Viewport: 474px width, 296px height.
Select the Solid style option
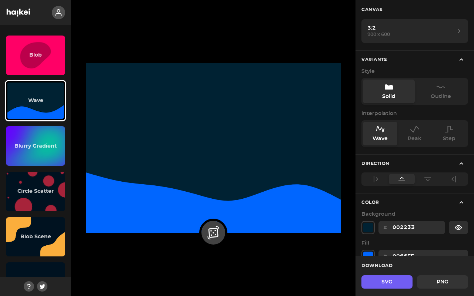[389, 91]
